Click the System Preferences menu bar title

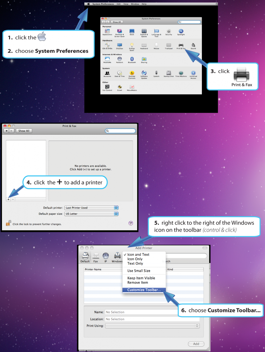point(103,4)
